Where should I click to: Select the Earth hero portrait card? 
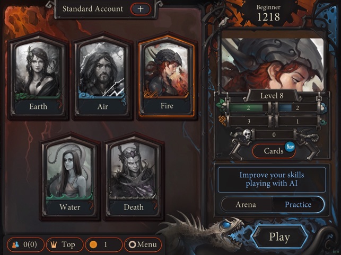38,76
